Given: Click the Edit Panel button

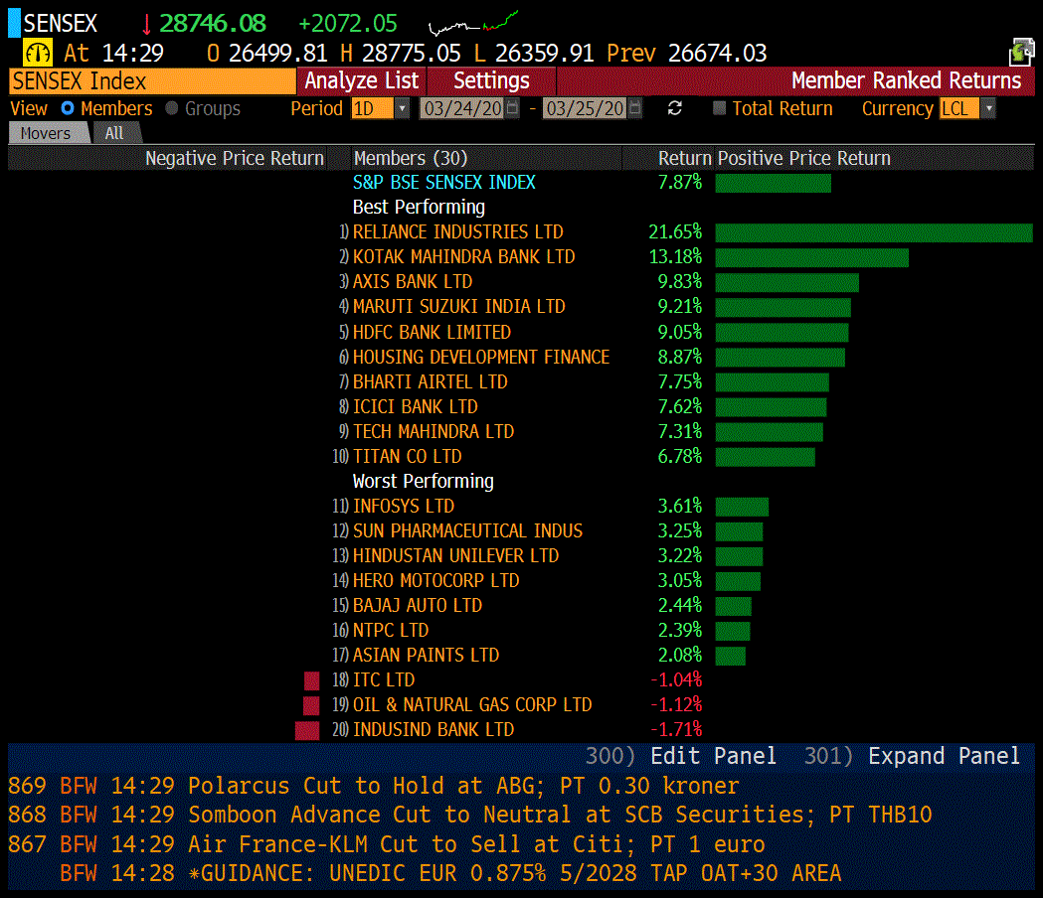Looking at the screenshot, I should coord(712,756).
